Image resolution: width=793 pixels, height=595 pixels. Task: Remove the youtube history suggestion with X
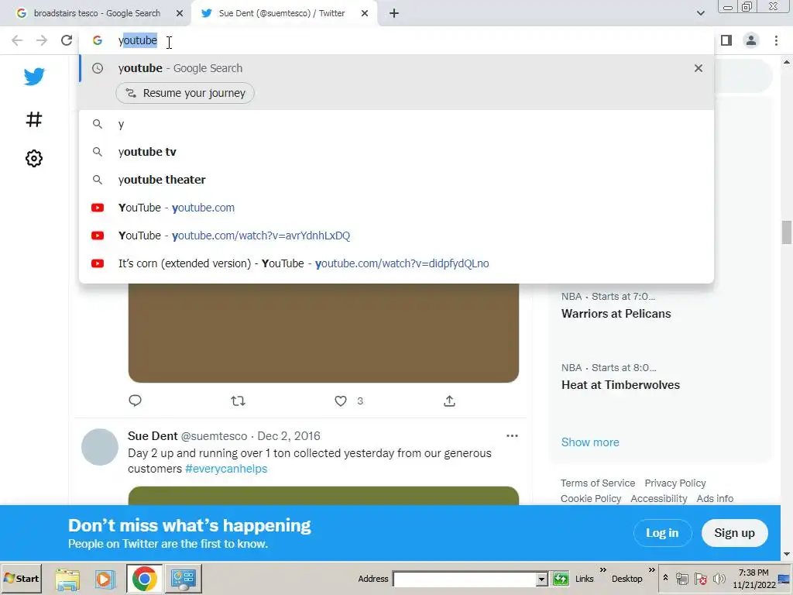(699, 68)
